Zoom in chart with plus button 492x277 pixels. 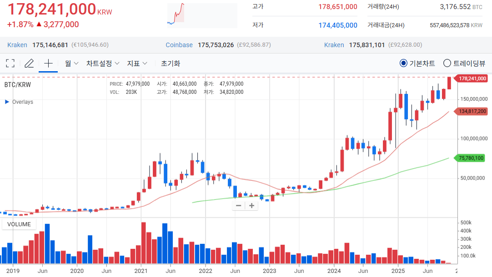[251, 205]
